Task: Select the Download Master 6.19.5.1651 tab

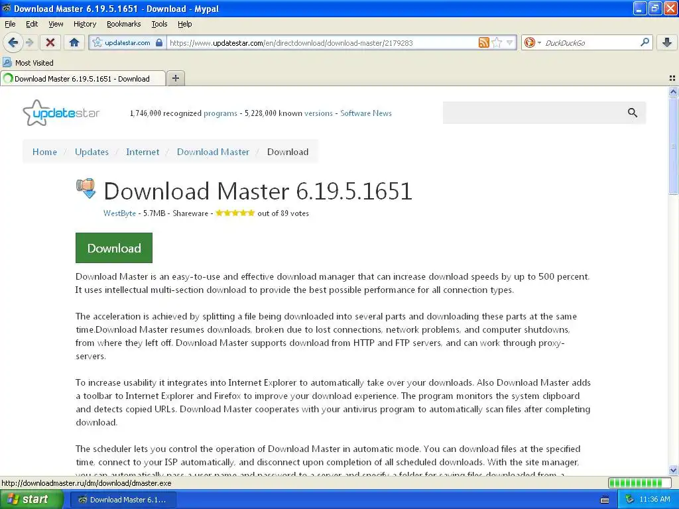Action: pyautogui.click(x=83, y=78)
